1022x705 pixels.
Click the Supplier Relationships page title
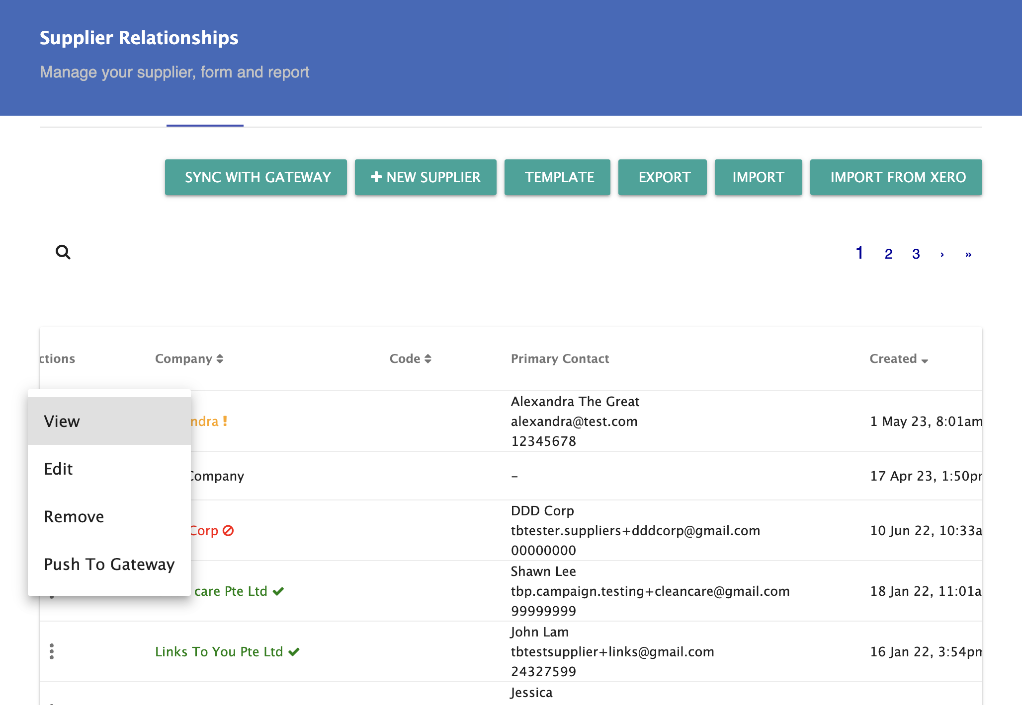coord(139,38)
